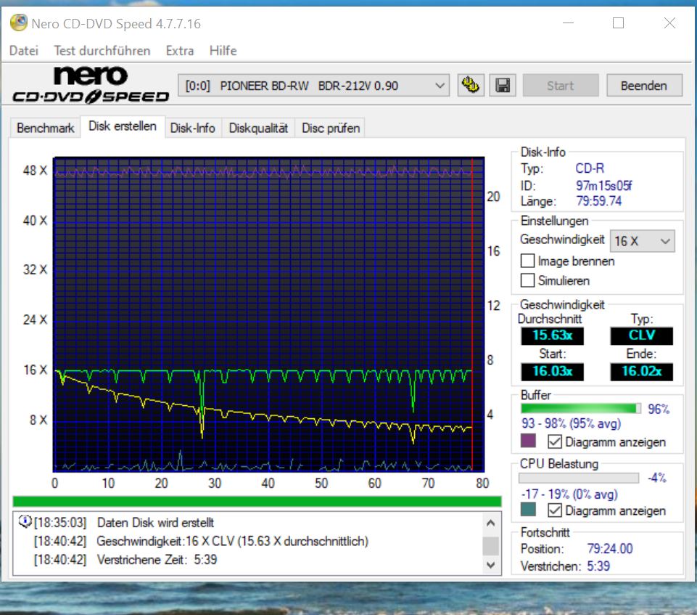Click the CD-R disc type value

point(590,168)
